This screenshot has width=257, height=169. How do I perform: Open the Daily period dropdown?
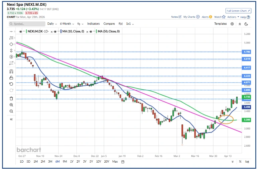coord(52,24)
